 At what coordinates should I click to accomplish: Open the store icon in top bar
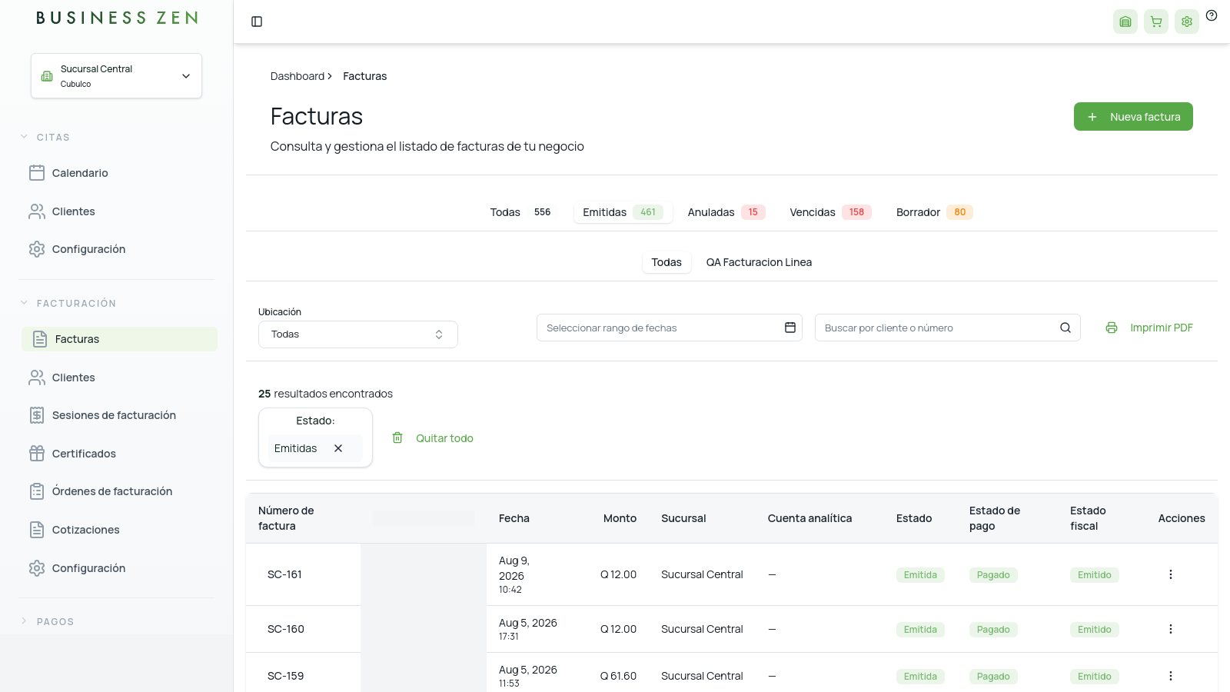coord(1125,22)
